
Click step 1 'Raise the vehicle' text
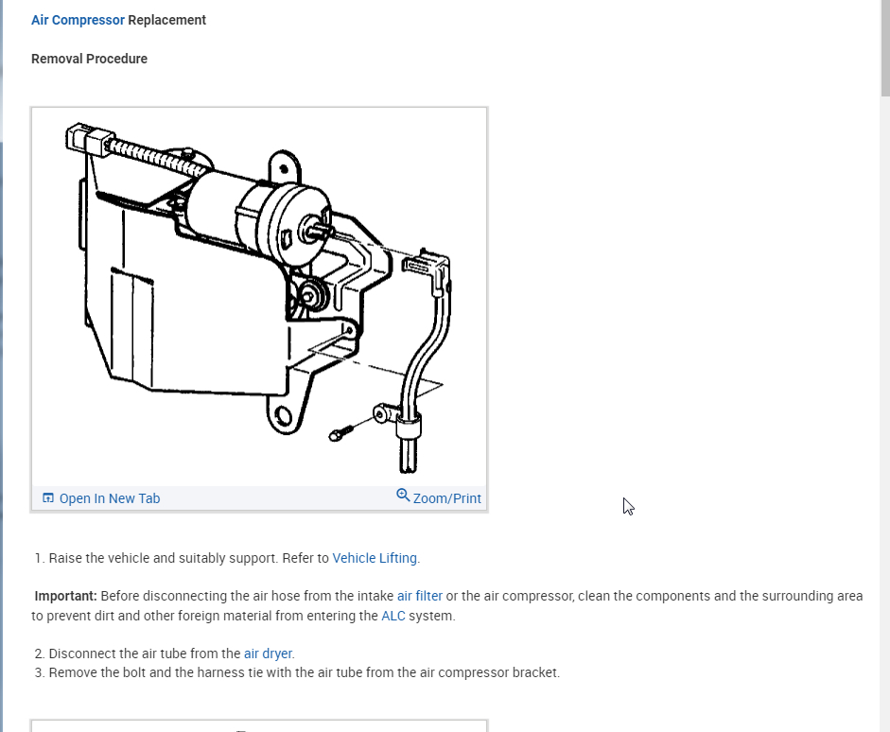[235, 558]
